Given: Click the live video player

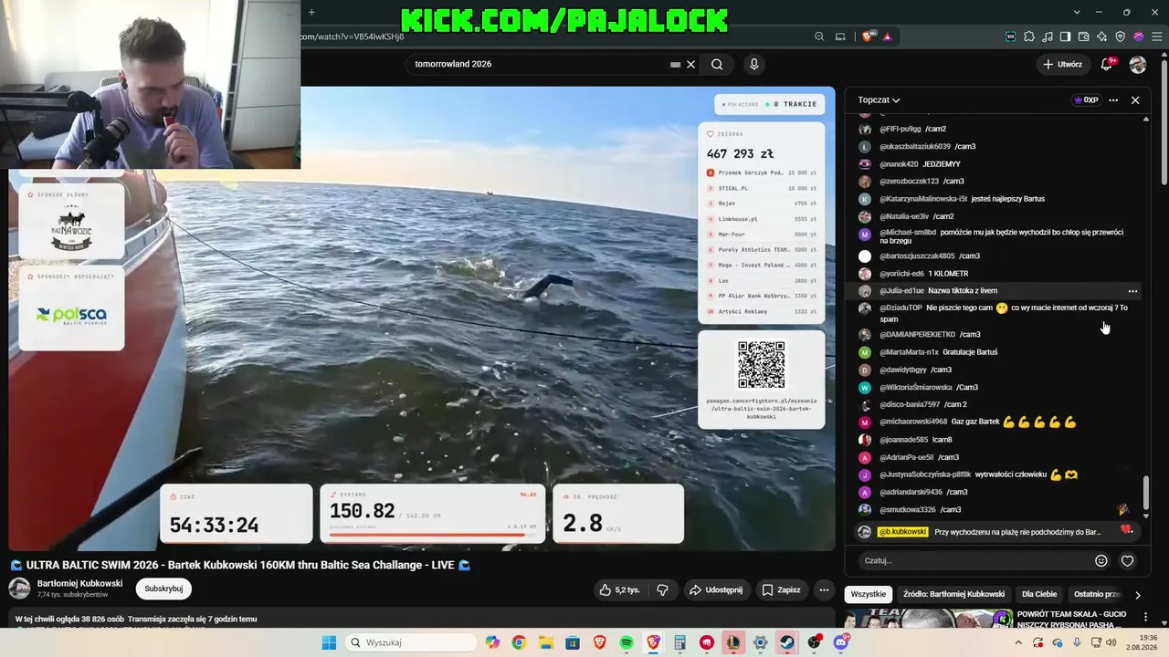Looking at the screenshot, I should pos(422,318).
